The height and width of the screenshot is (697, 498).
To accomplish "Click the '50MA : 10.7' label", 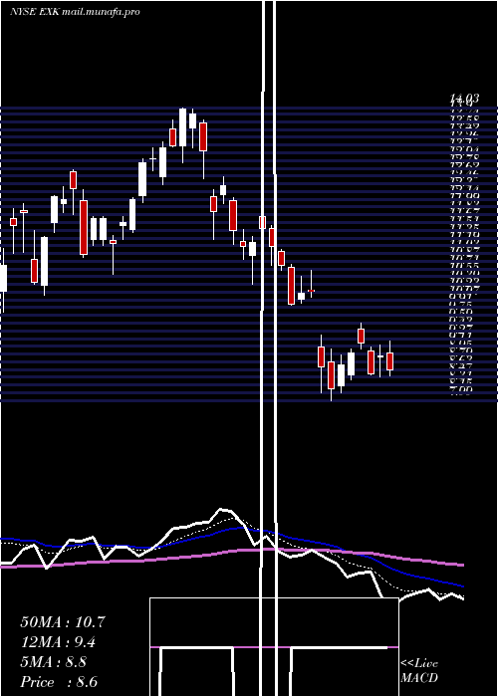I will tap(62, 622).
